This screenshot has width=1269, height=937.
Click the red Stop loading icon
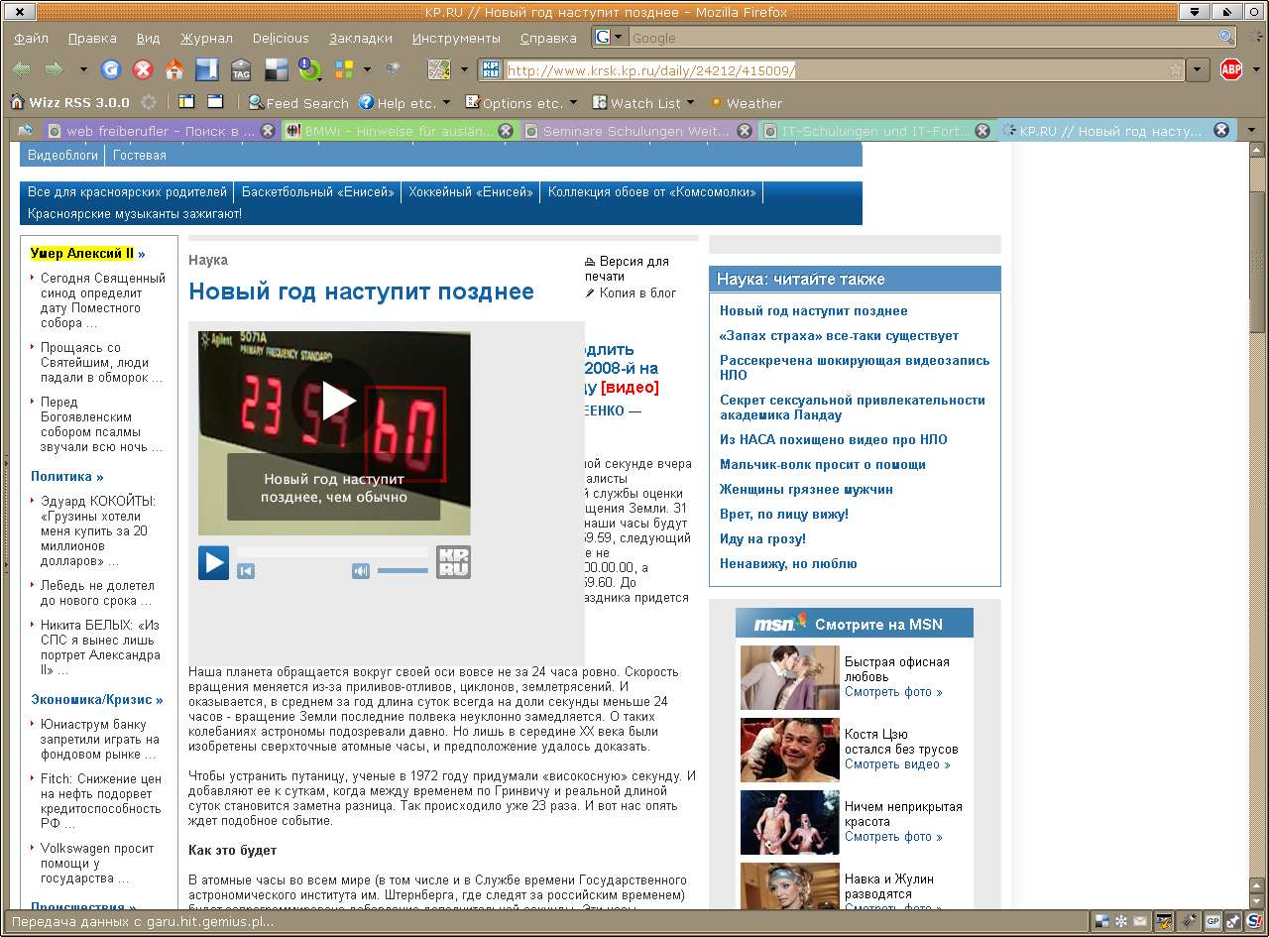pyautogui.click(x=143, y=69)
